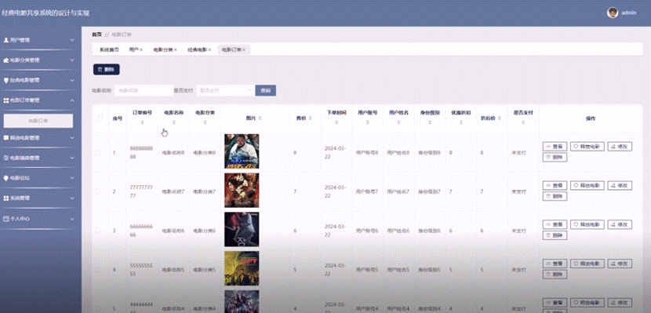Screen dimensions: 651x313
Task: Sort by 电影名称 column sort arrows
Action: 173,122
